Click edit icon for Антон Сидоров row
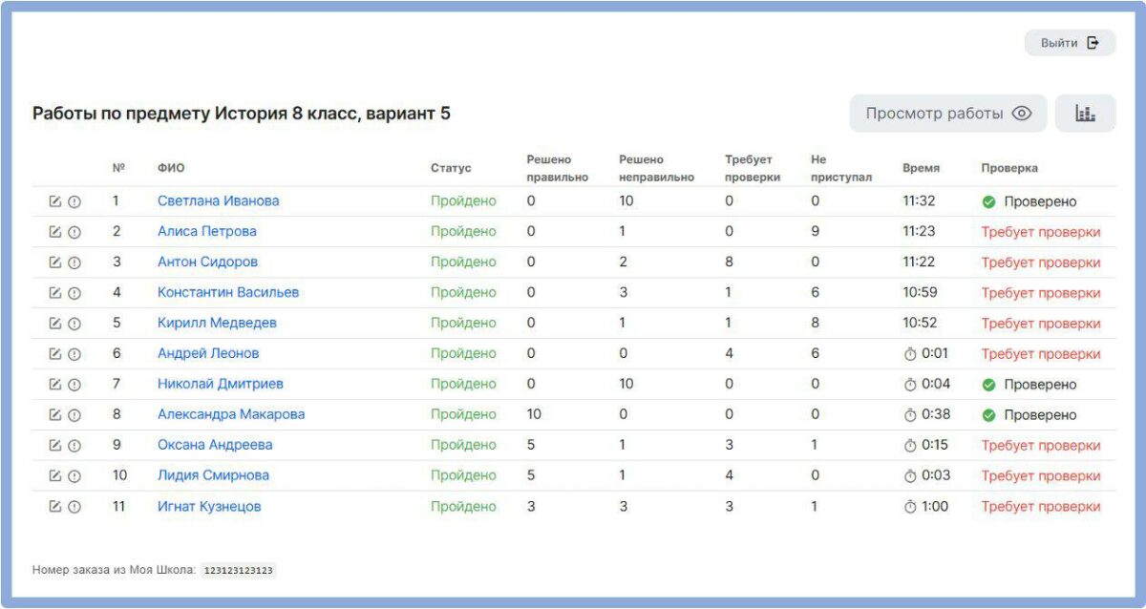The height and width of the screenshot is (609, 1146). (x=55, y=262)
